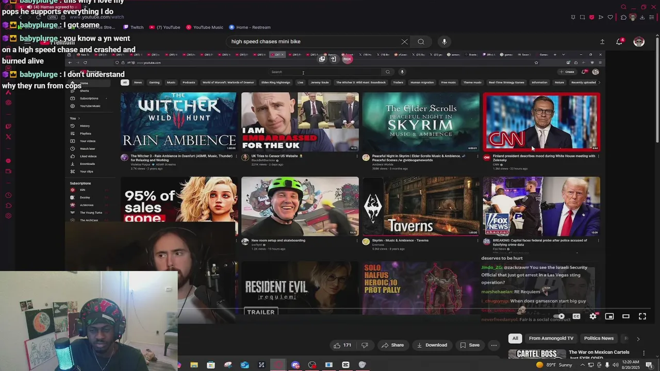Select the News chip in streamed YouTube page
The image size is (660, 371).
pos(138,82)
